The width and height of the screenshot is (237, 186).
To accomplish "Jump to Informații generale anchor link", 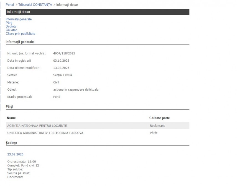I will pos(19,19).
